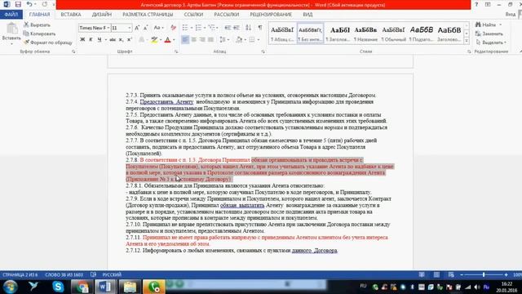Screen dimensions: 522x294
Task: Save the document from Quick Access
Action: coord(18,4)
